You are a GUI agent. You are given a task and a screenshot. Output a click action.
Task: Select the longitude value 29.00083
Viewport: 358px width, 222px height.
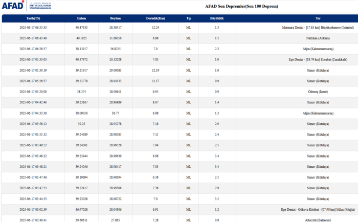tap(115, 71)
